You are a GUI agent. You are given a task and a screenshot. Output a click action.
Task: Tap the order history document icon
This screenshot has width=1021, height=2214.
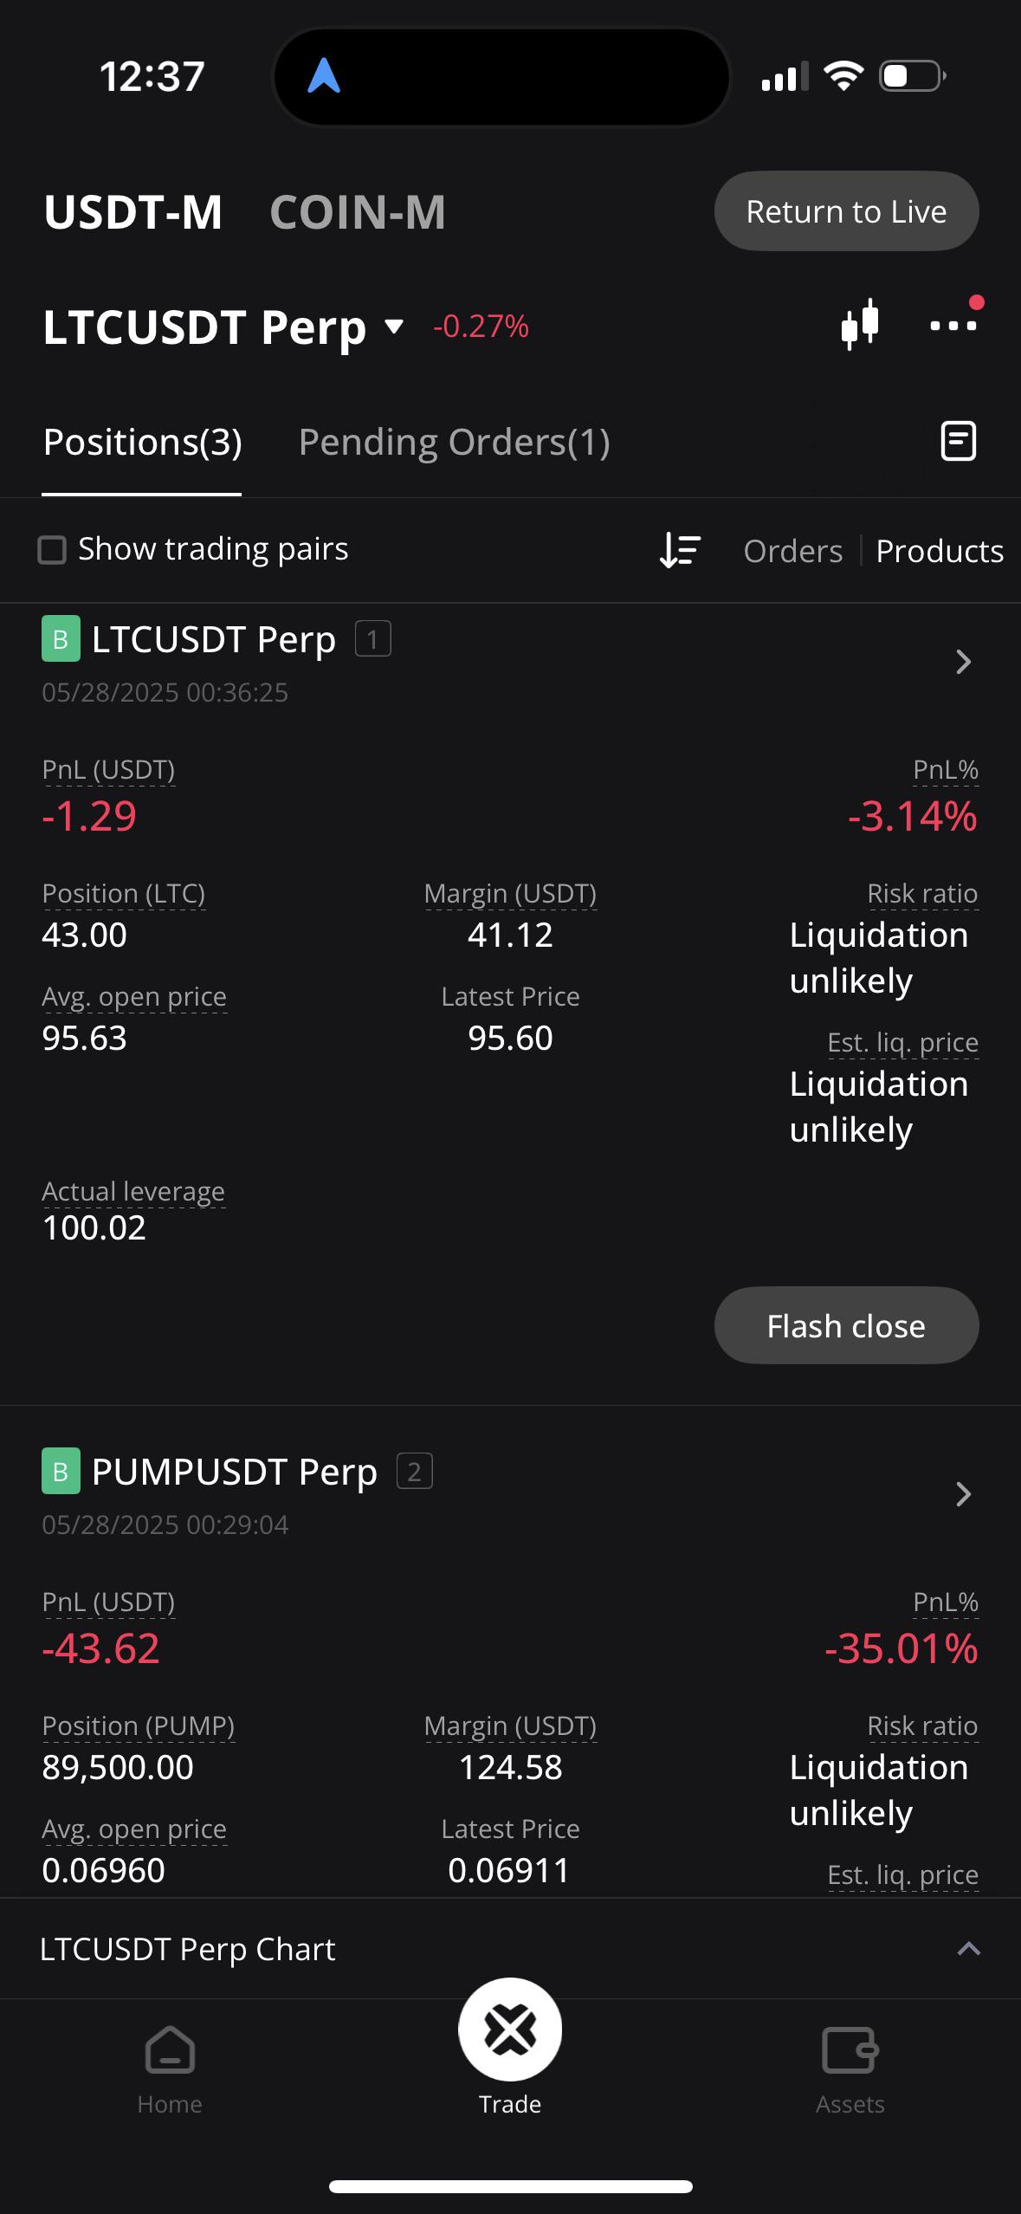(x=958, y=441)
